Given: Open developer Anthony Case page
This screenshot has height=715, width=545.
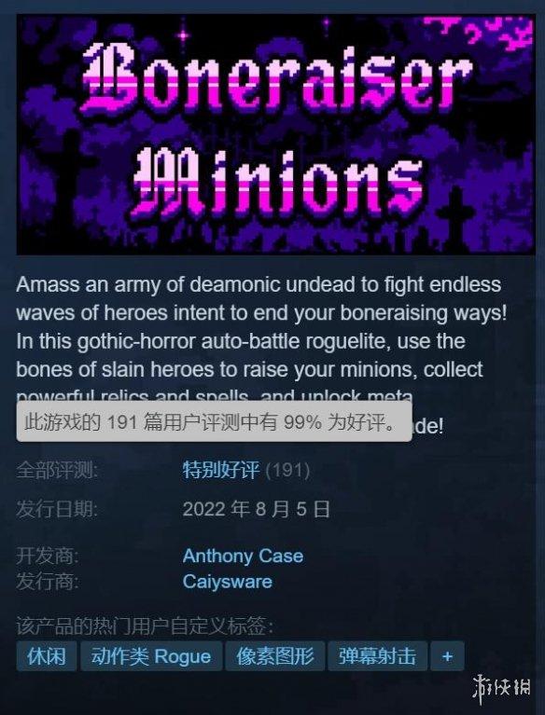Looking at the screenshot, I should coord(243,556).
